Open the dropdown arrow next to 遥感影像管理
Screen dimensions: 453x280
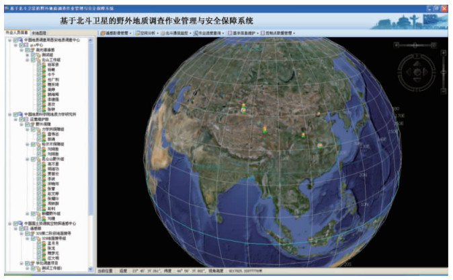pyautogui.click(x=131, y=34)
